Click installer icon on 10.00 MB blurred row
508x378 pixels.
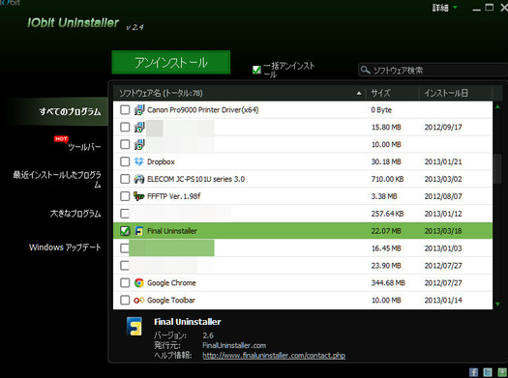(139, 144)
